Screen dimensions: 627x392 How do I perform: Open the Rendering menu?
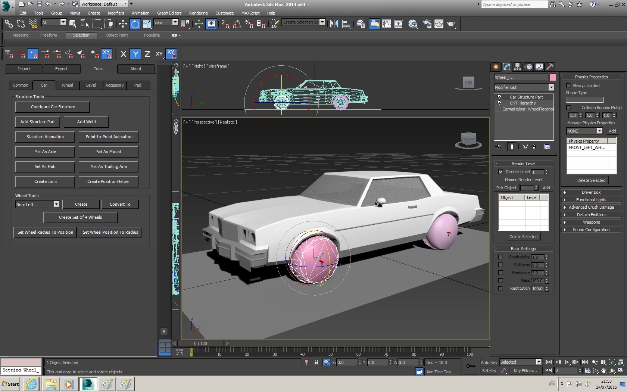tap(198, 13)
